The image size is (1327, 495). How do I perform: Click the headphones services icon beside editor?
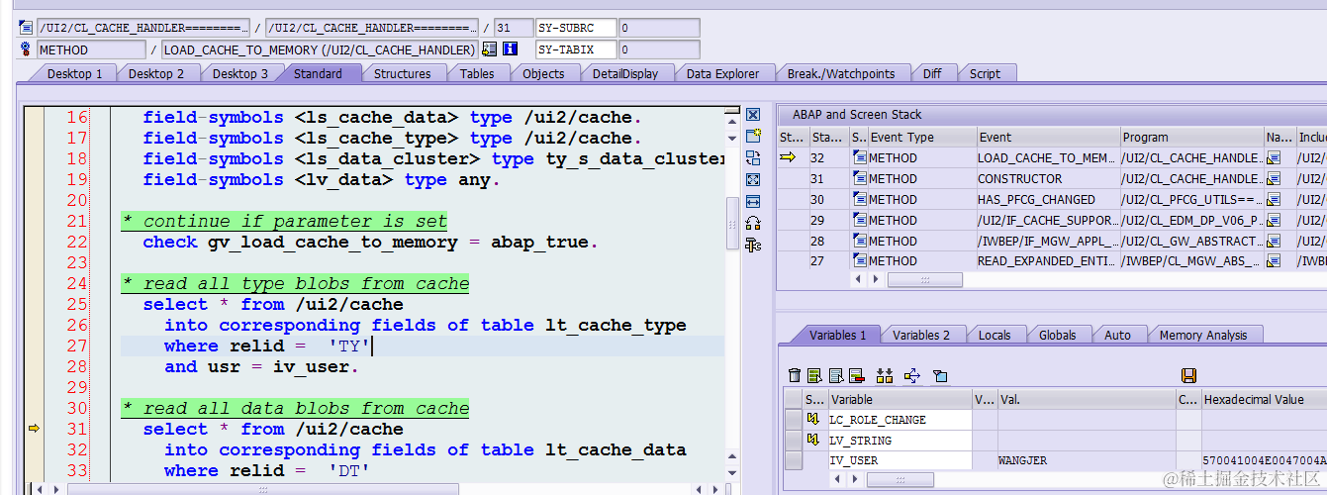click(x=753, y=223)
